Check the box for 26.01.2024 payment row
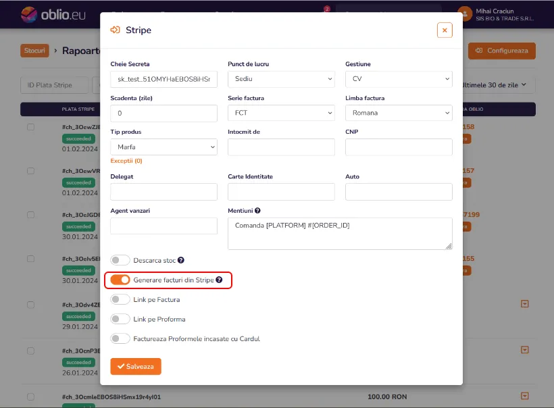This screenshot has height=408, width=554. tap(30, 351)
